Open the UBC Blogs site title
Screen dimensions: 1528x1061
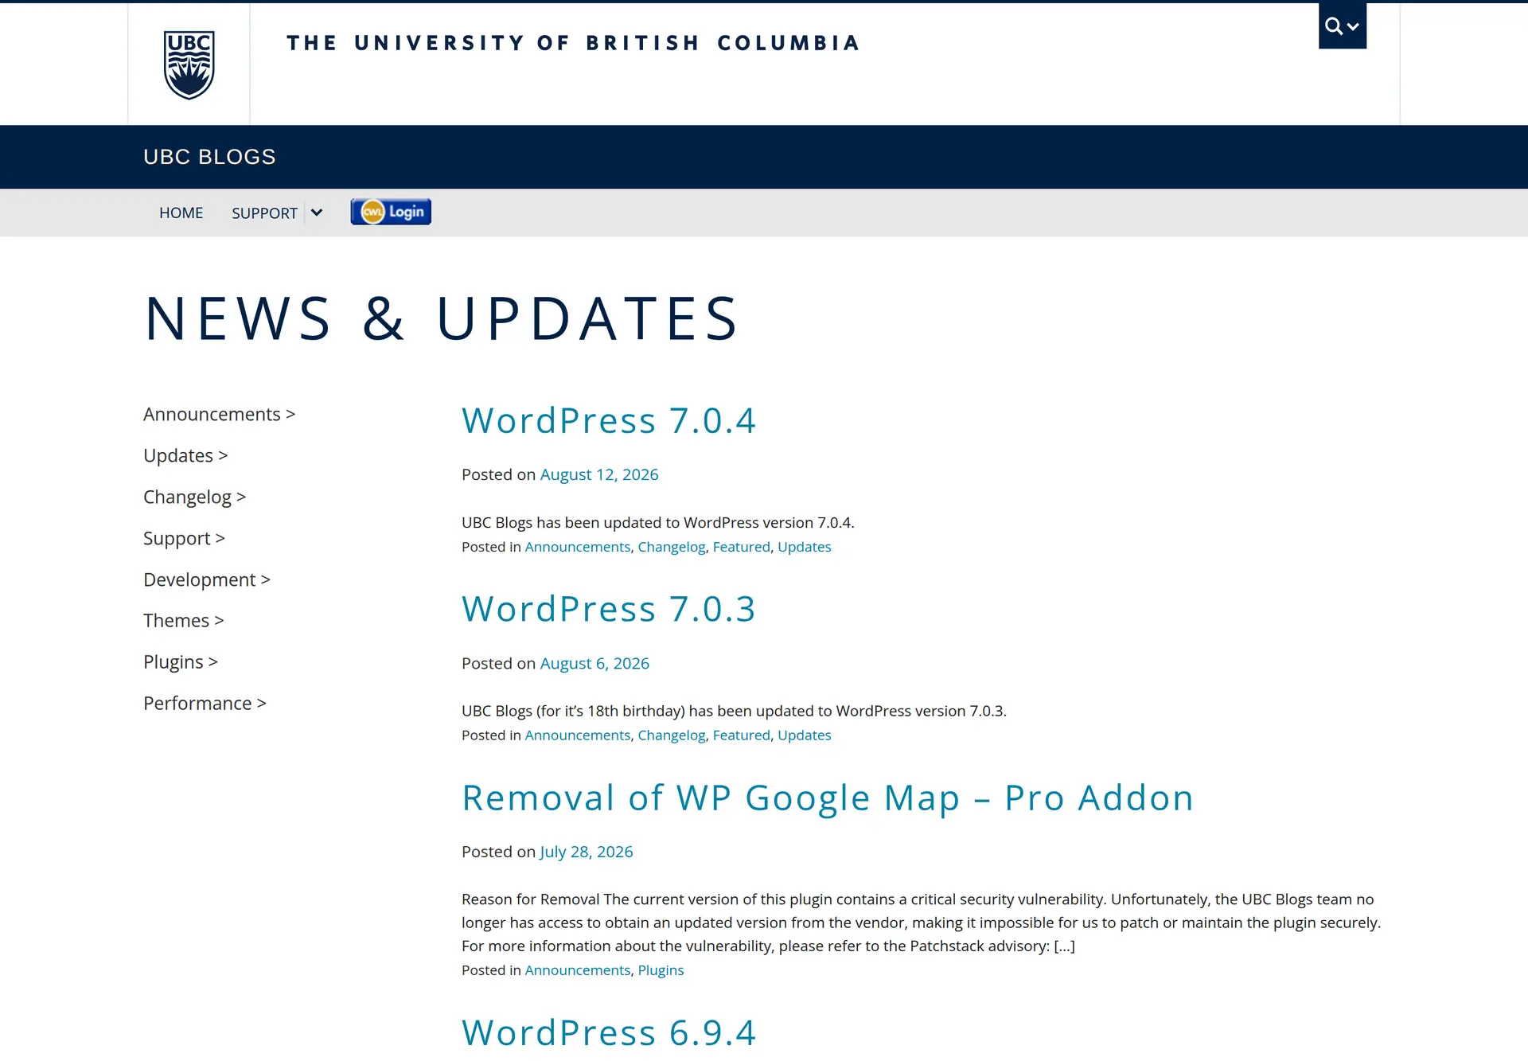209,157
